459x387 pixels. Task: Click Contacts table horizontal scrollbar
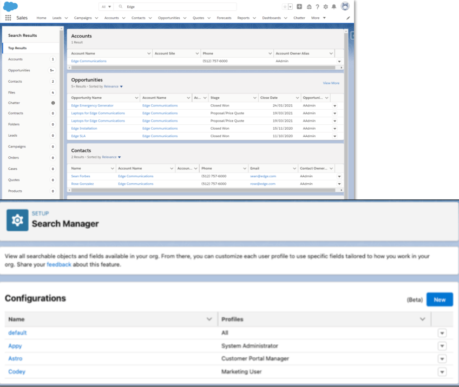(204, 190)
